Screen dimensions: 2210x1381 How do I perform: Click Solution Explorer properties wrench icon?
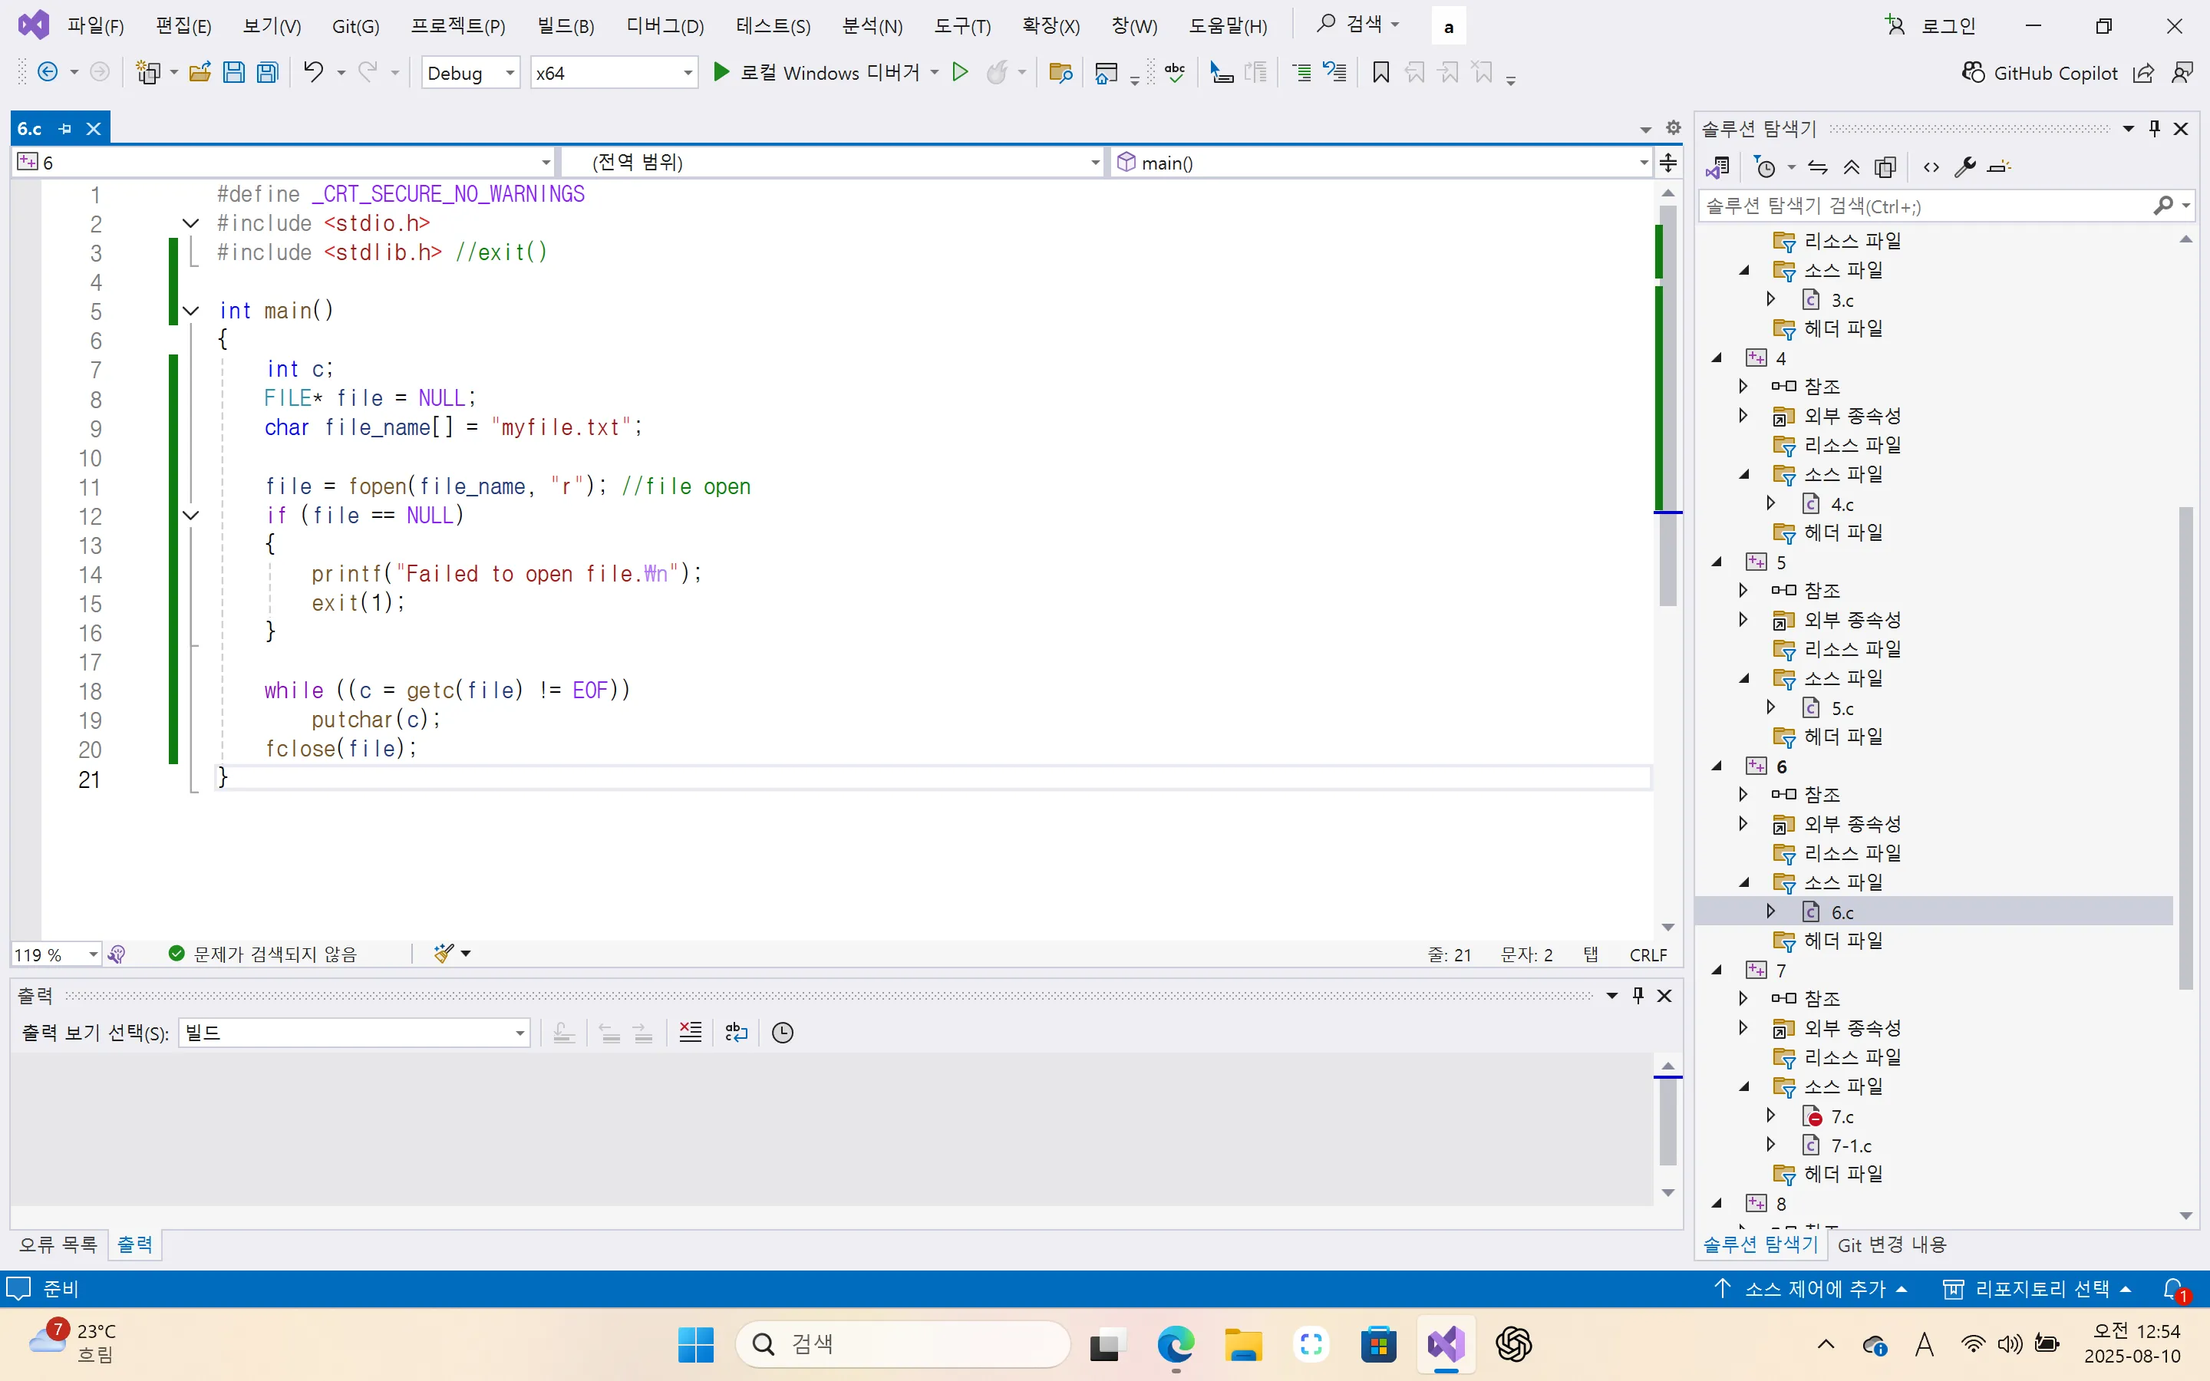click(x=1964, y=167)
